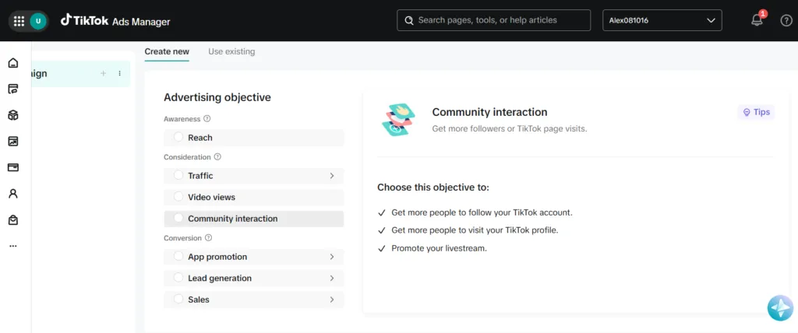Open the Alex081016 account dropdown
Viewport: 798px width, 333px height.
coord(662,20)
